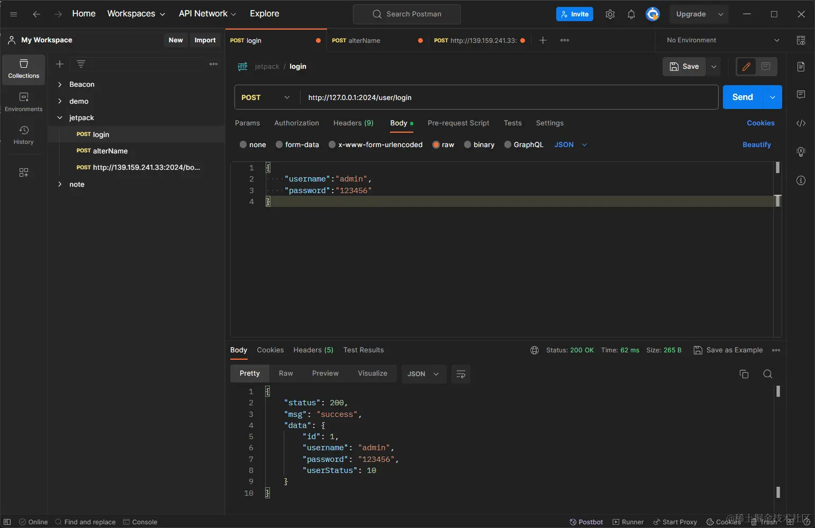
Task: Open response options ellipsis
Action: pyautogui.click(x=776, y=350)
